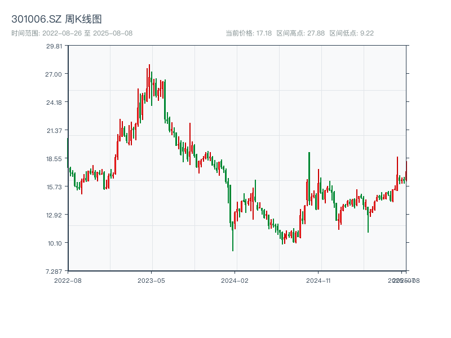Select the 2024-02 x-axis date label
The height and width of the screenshot is (338, 451).
(x=235, y=280)
